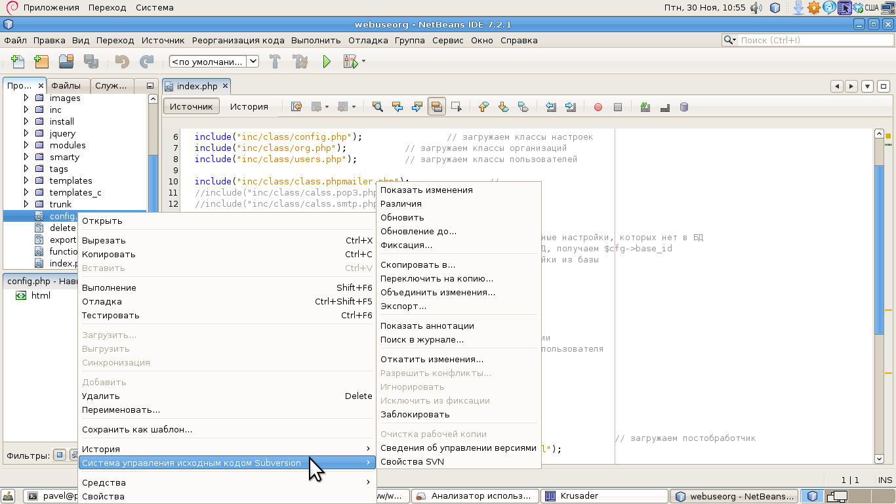
Task: Click Previous Bookmark icon in editor toolbar
Action: tap(483, 107)
